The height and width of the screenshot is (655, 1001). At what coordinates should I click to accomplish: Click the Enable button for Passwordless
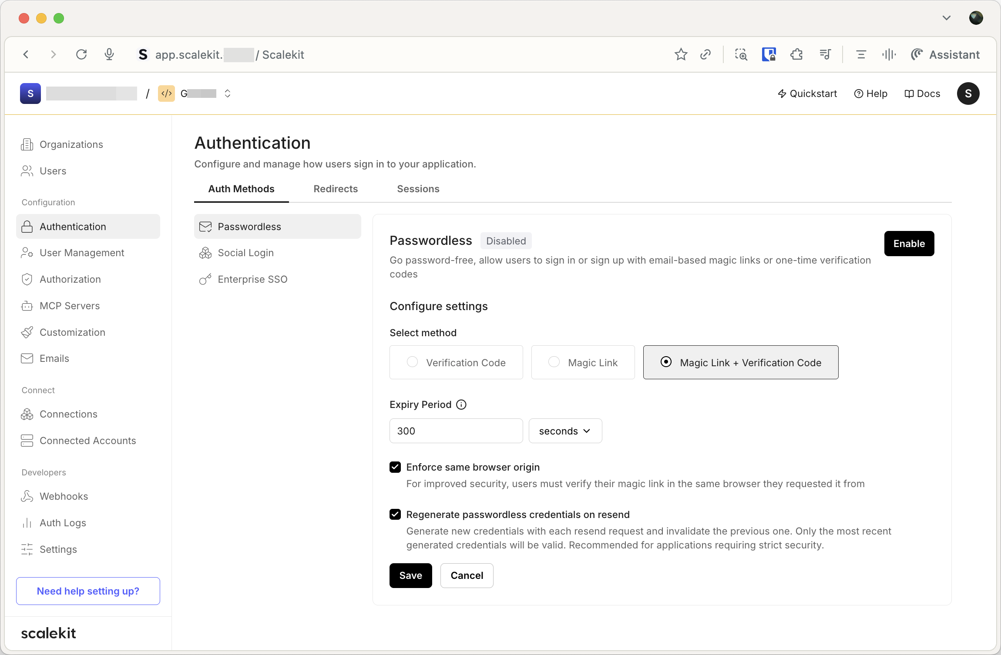point(909,244)
